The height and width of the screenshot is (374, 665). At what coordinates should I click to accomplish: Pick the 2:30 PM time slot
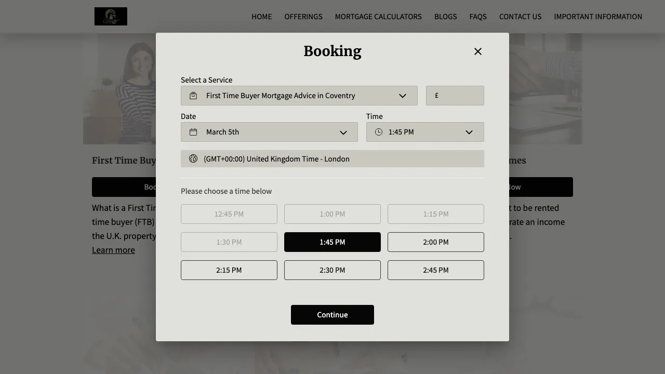click(x=332, y=270)
